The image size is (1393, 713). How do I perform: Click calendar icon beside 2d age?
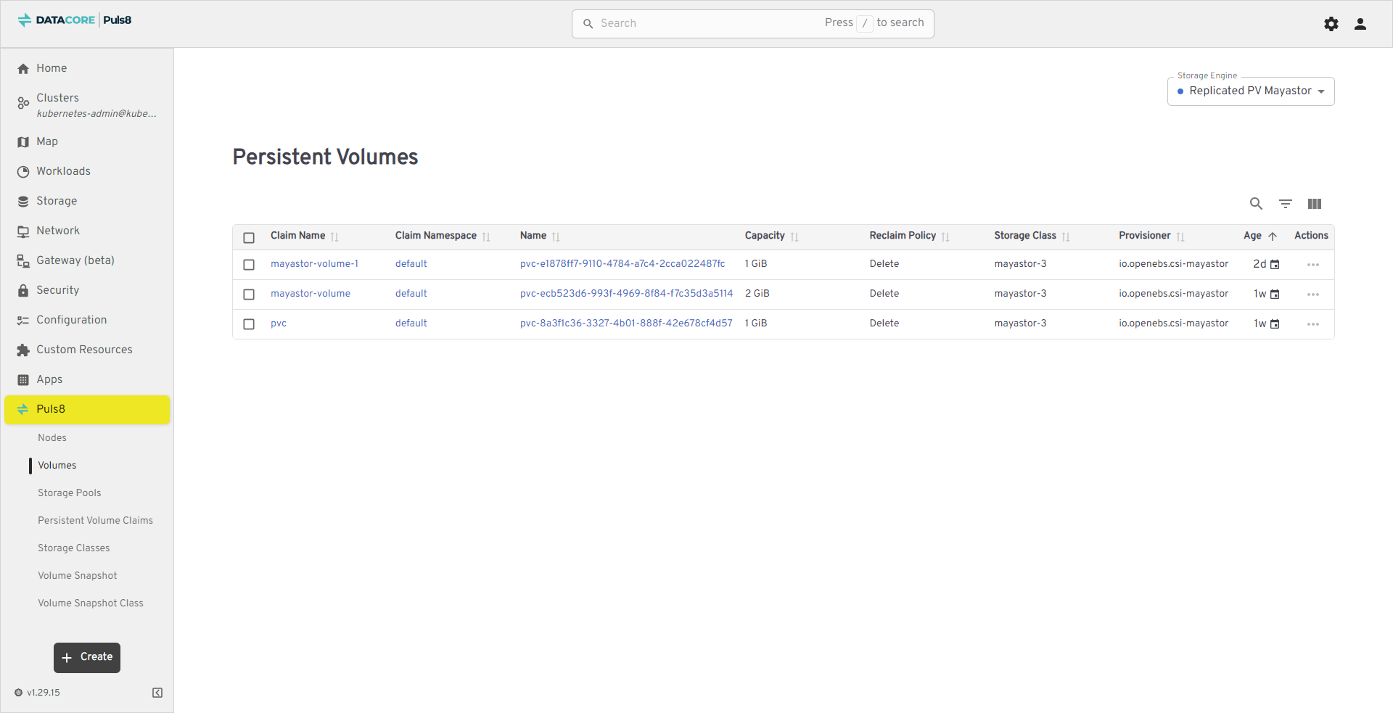[1275, 265]
